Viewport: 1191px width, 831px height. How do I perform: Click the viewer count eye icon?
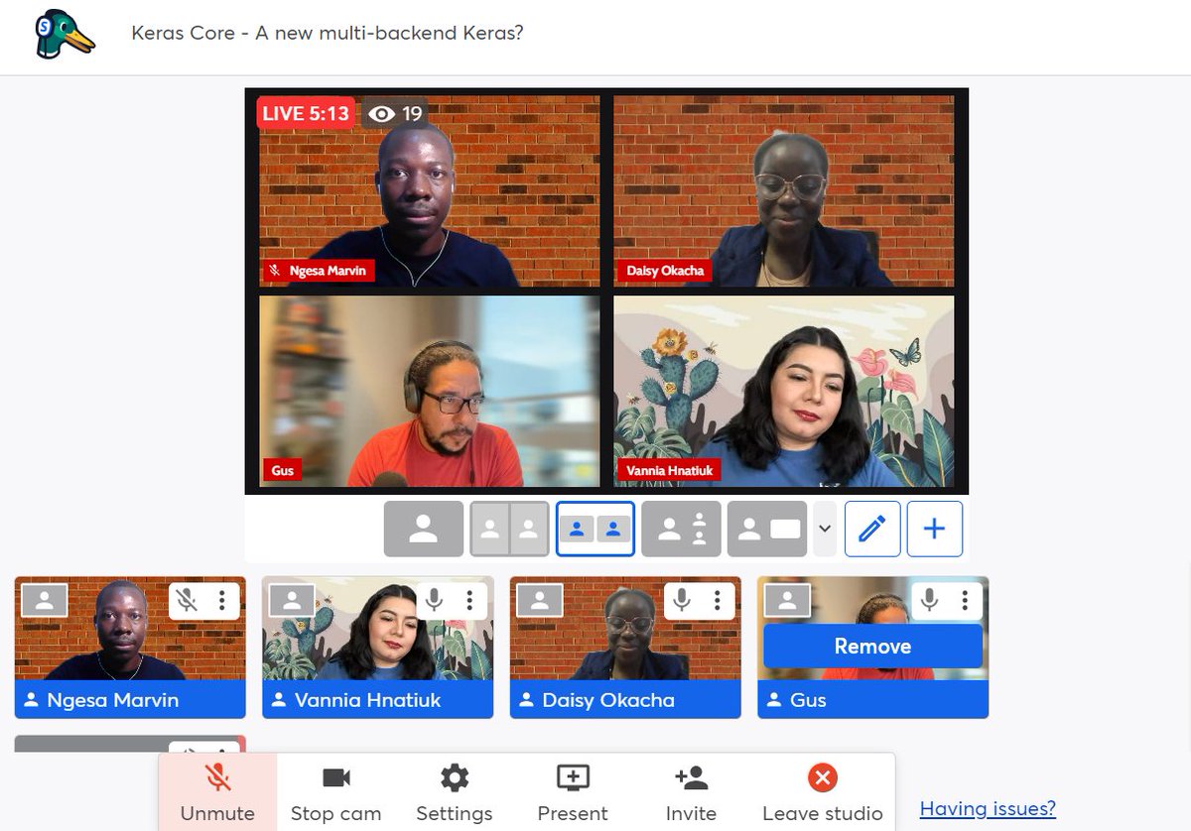tap(381, 114)
